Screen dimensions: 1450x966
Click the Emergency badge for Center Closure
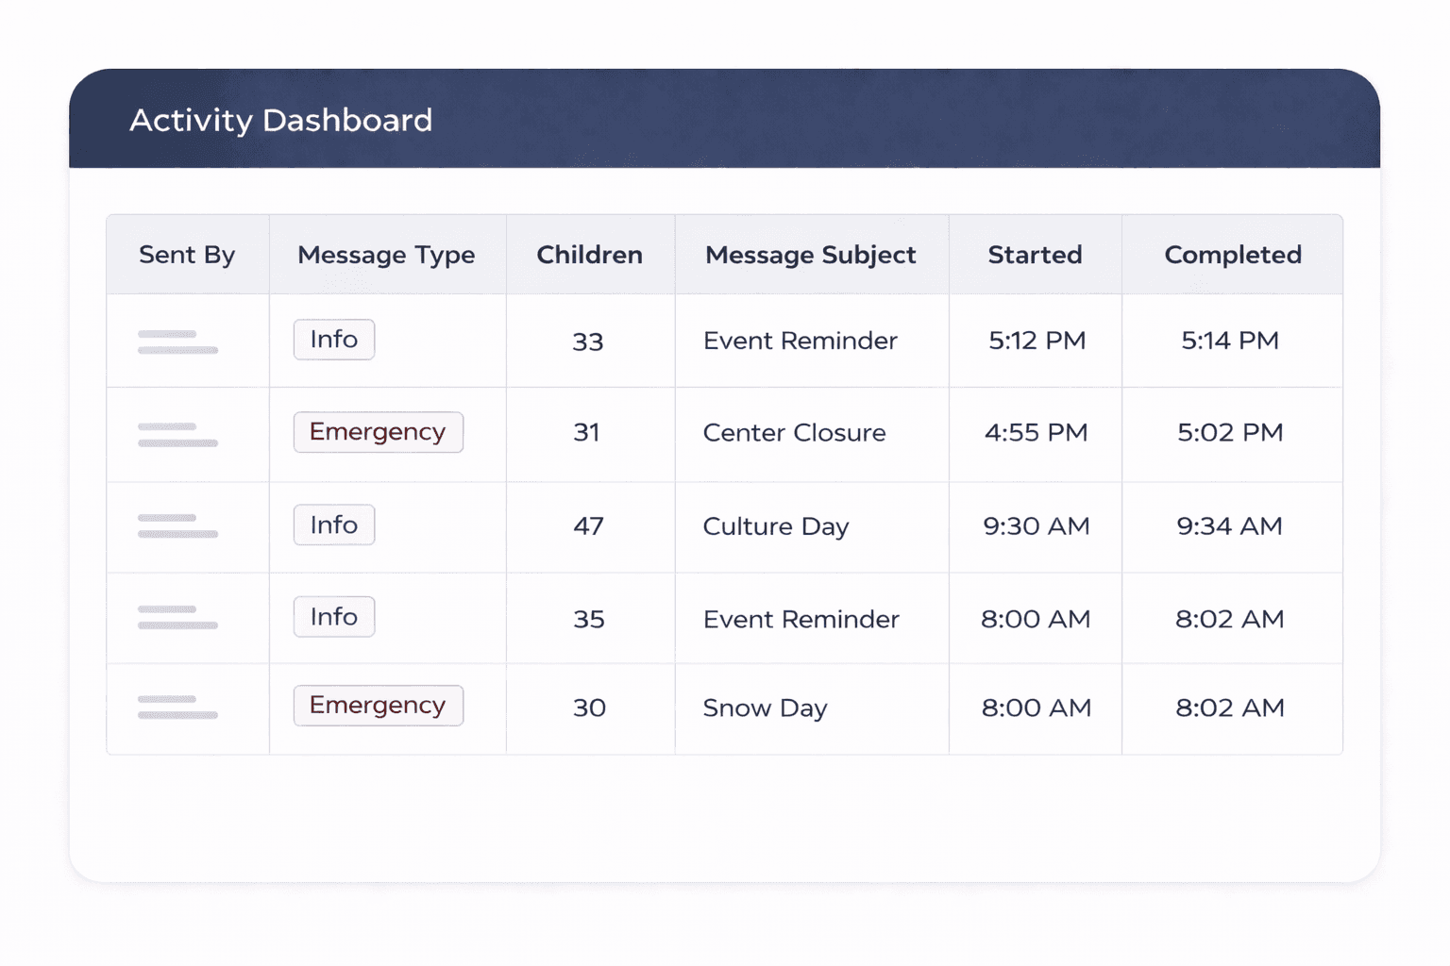(378, 432)
